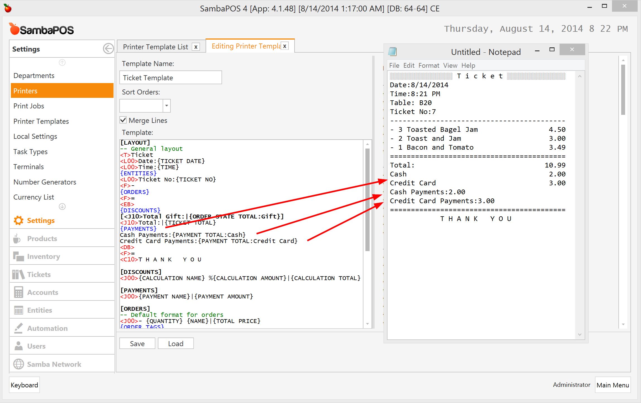Open Notepad File menu
Screen dimensions: 641x403
pyautogui.click(x=394, y=65)
